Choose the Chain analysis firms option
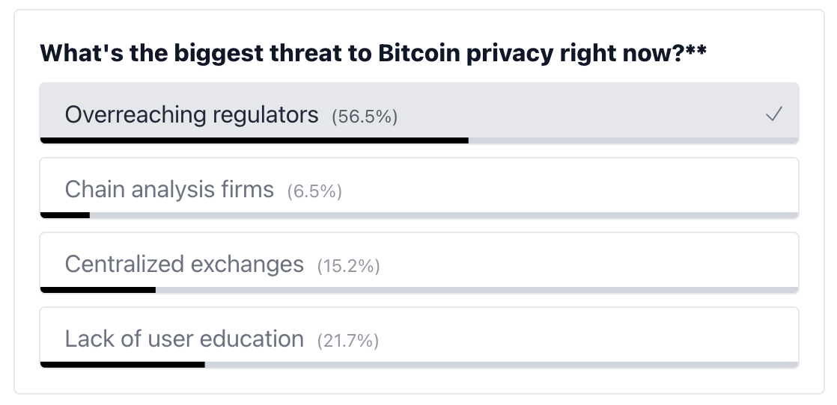Viewport: 837px width, 405px height. 419,188
